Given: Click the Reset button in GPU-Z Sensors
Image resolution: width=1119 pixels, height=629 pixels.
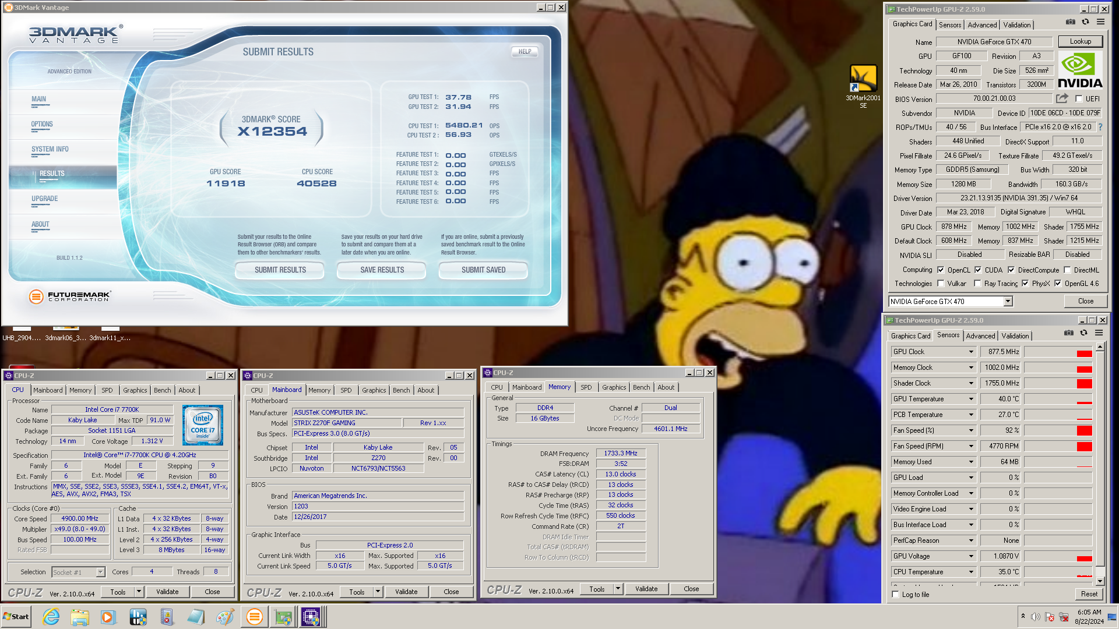Looking at the screenshot, I should pos(1089,594).
